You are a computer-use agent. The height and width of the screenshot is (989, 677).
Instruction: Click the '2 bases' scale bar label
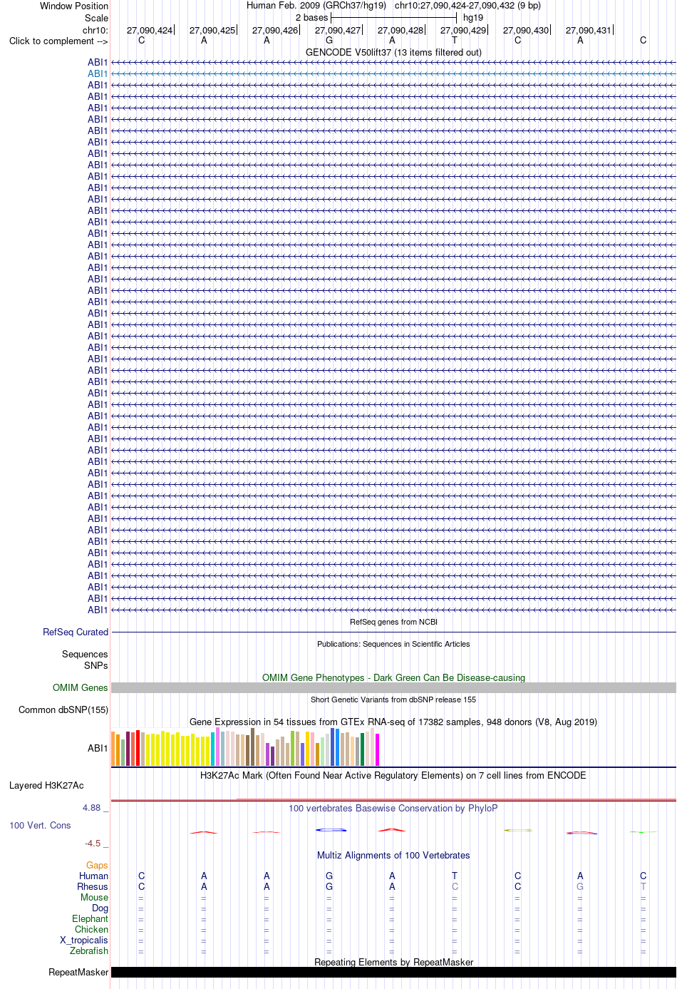(x=311, y=18)
